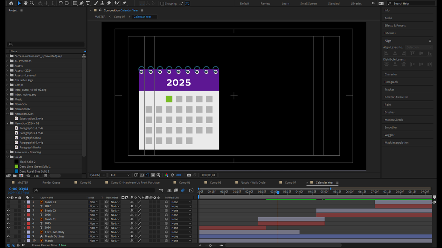Viewport: 442px width, 248px height.
Task: Open the Full resolution dropdown
Action: point(120,175)
